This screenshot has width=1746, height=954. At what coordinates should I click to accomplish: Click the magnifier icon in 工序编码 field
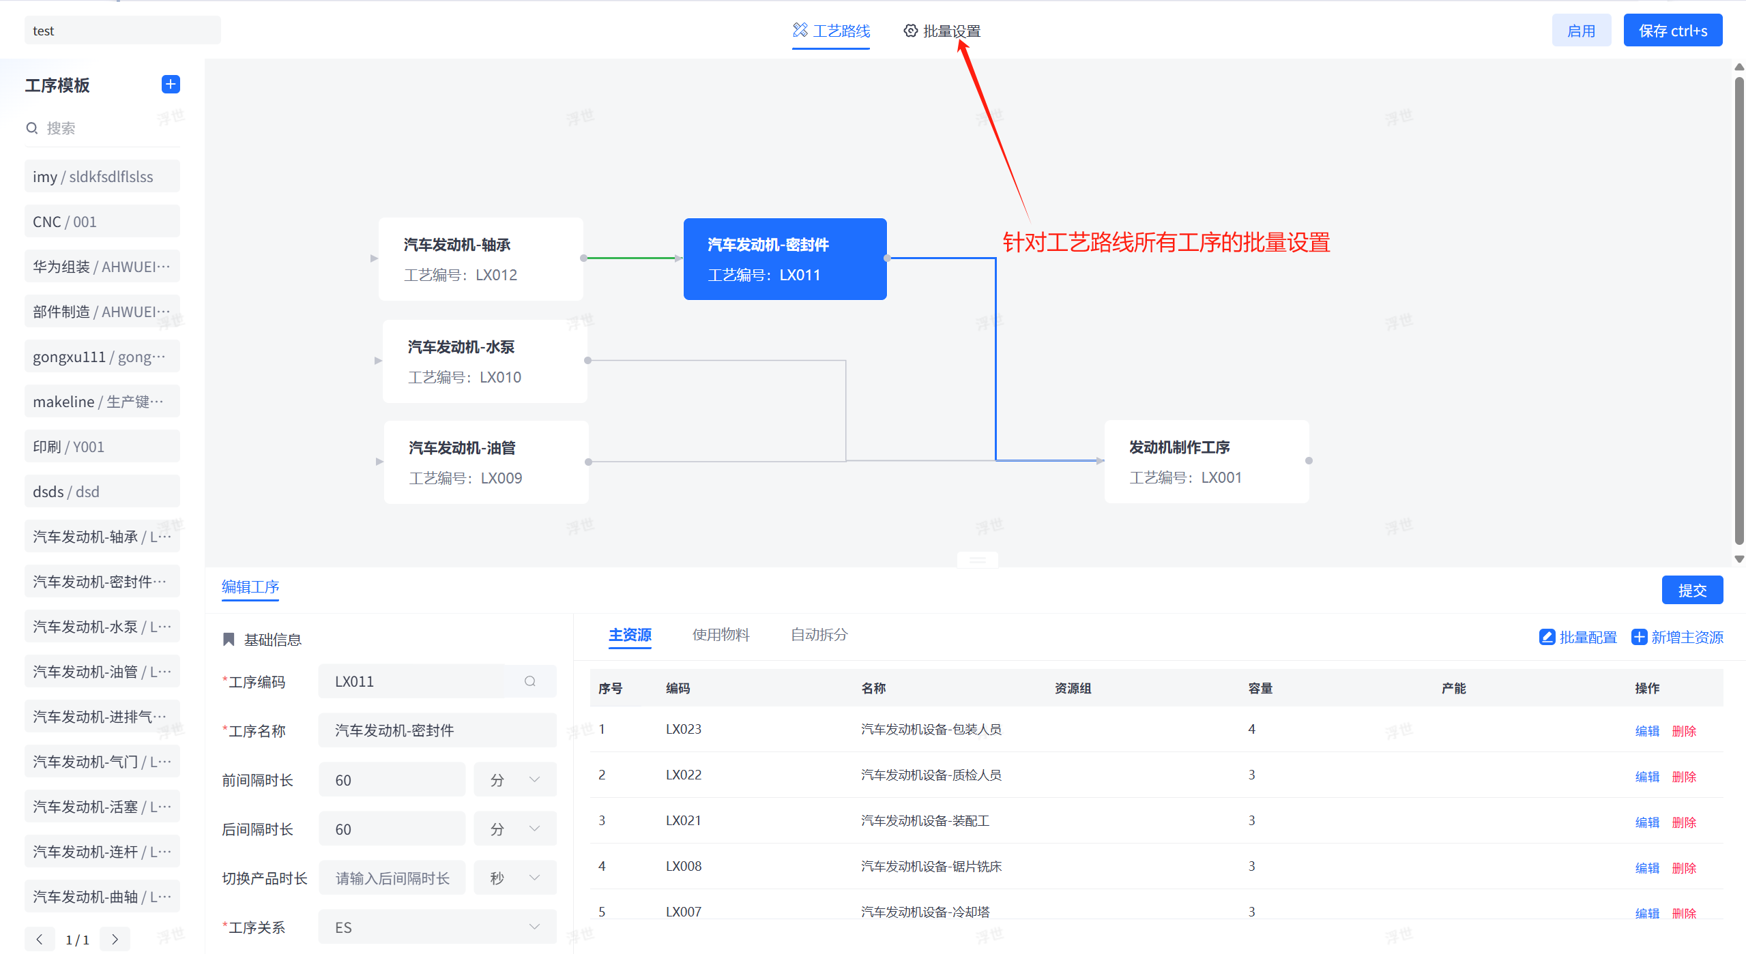tap(530, 681)
